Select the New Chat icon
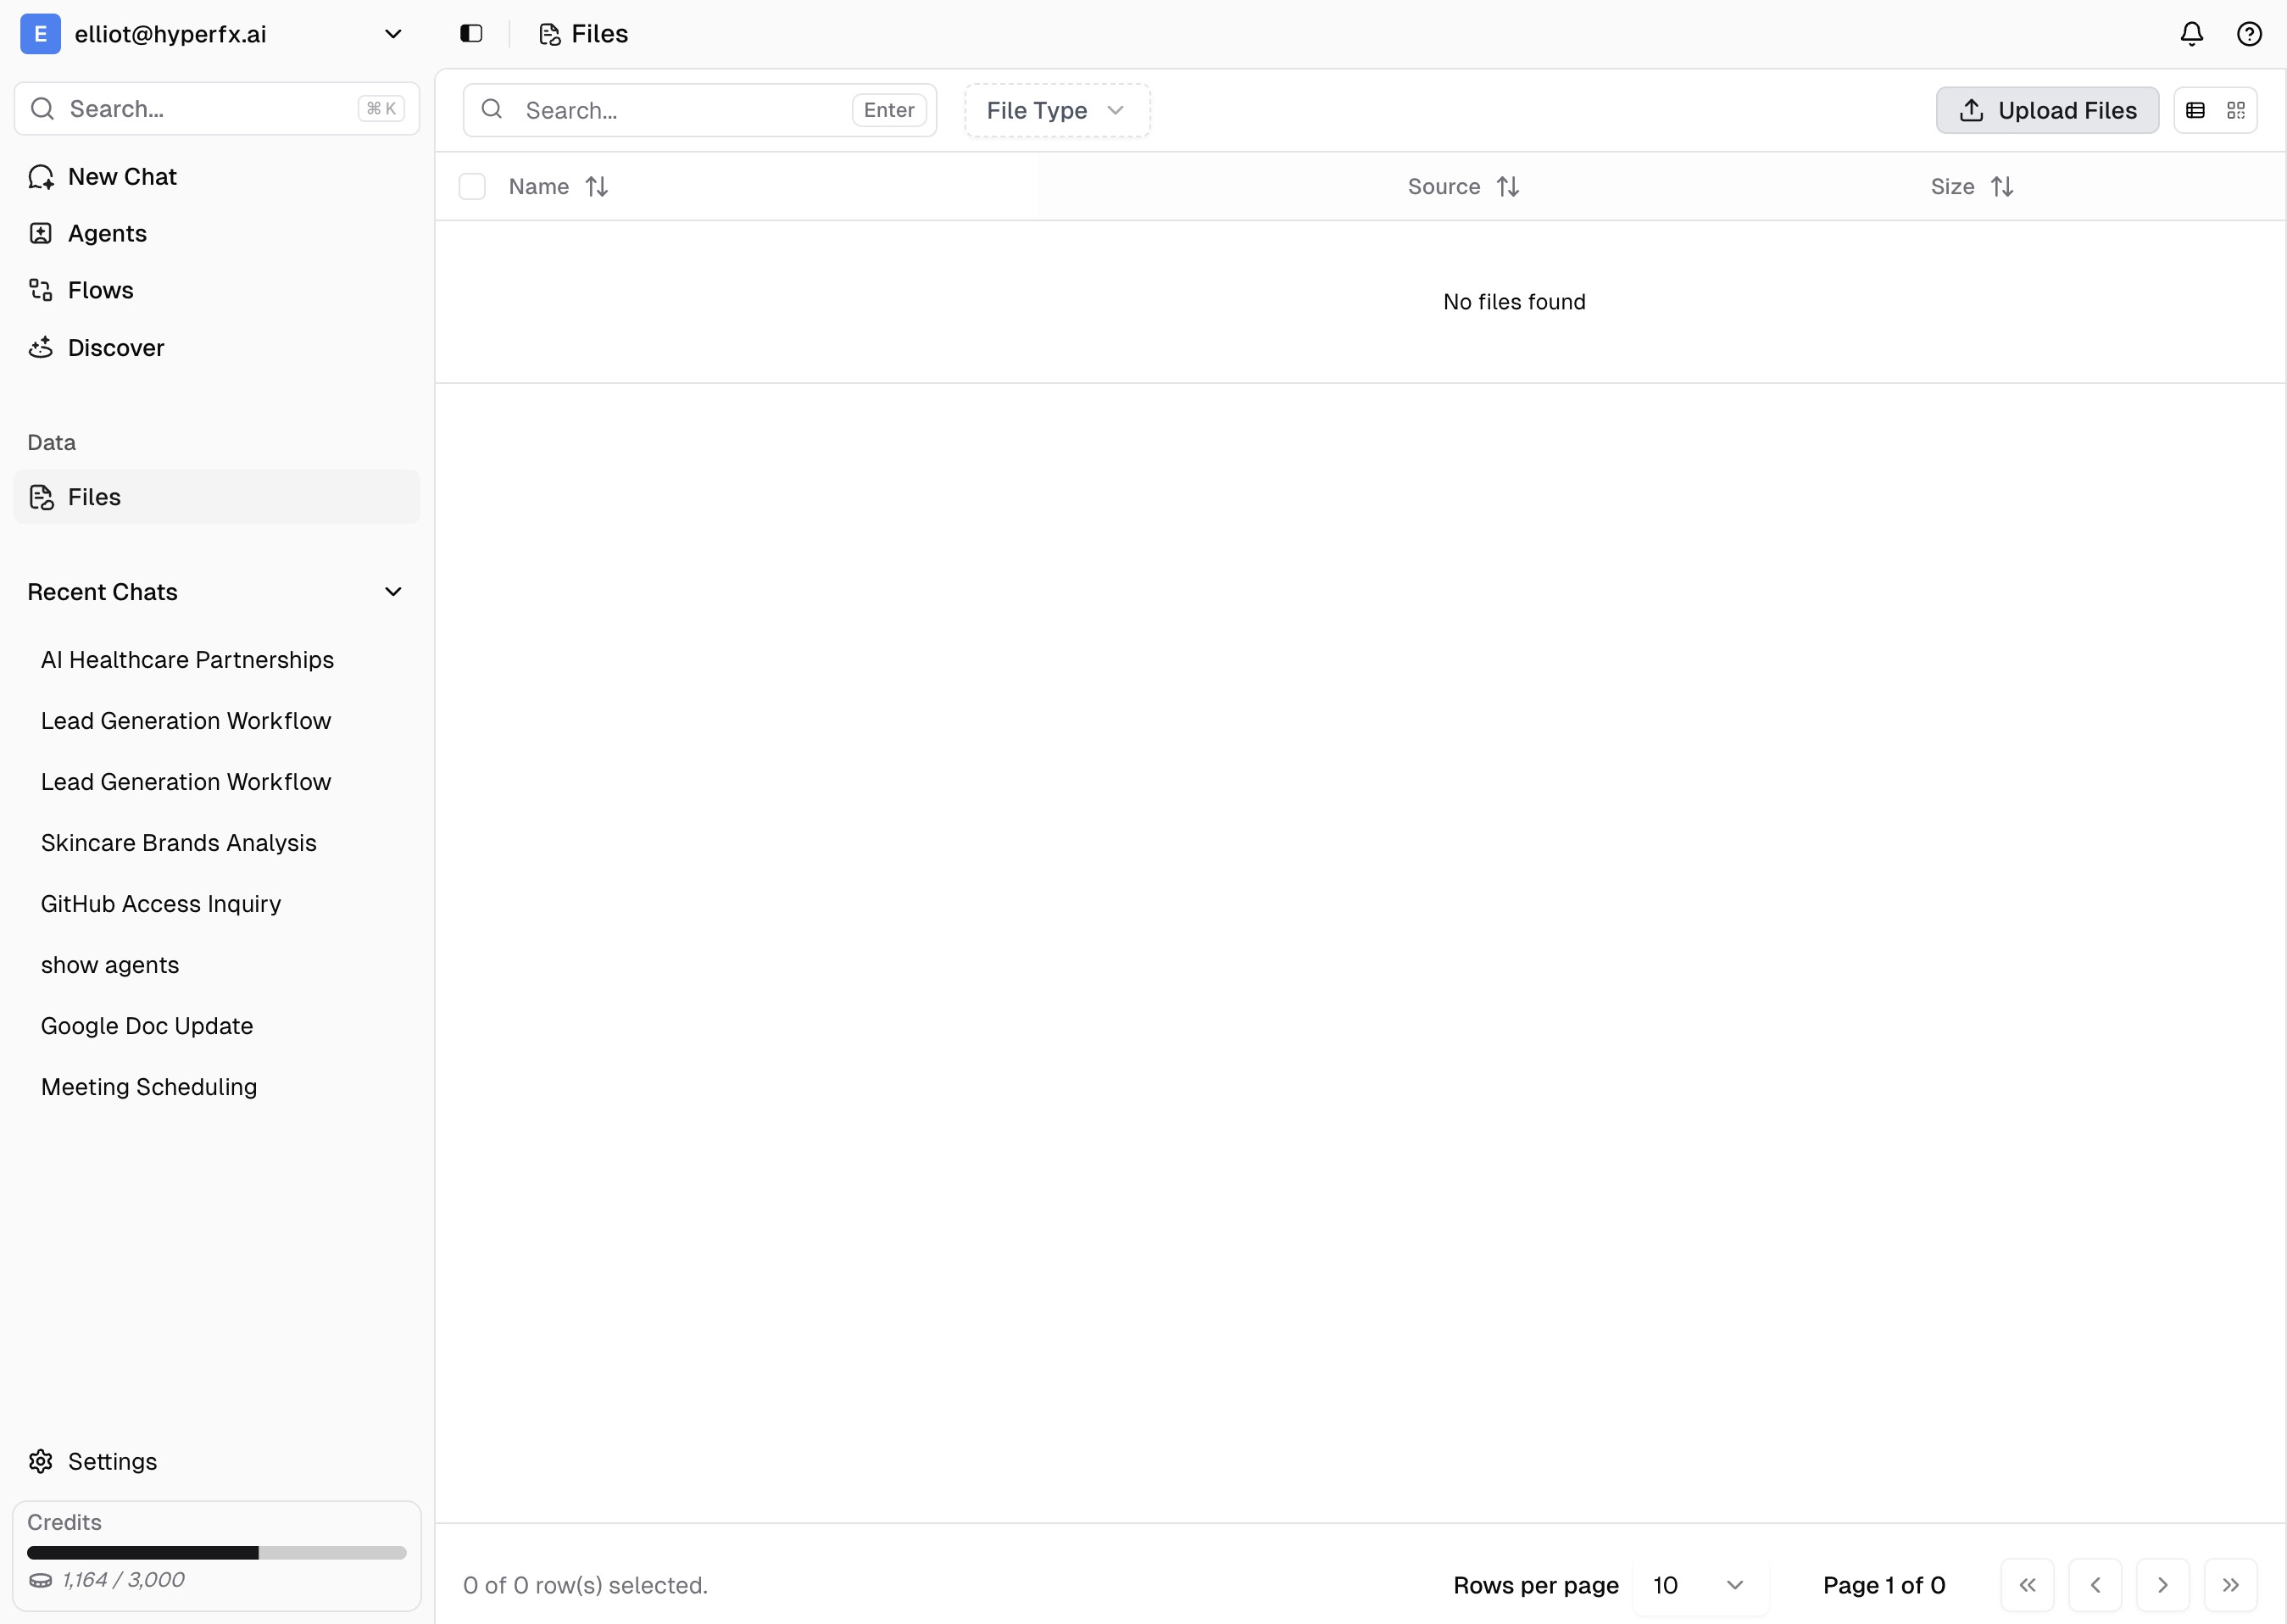 [41, 176]
